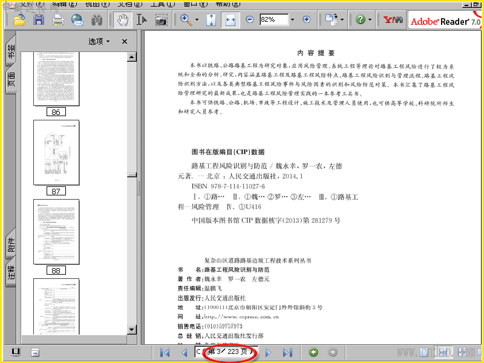Select page 87 thumbnail

click(56, 152)
